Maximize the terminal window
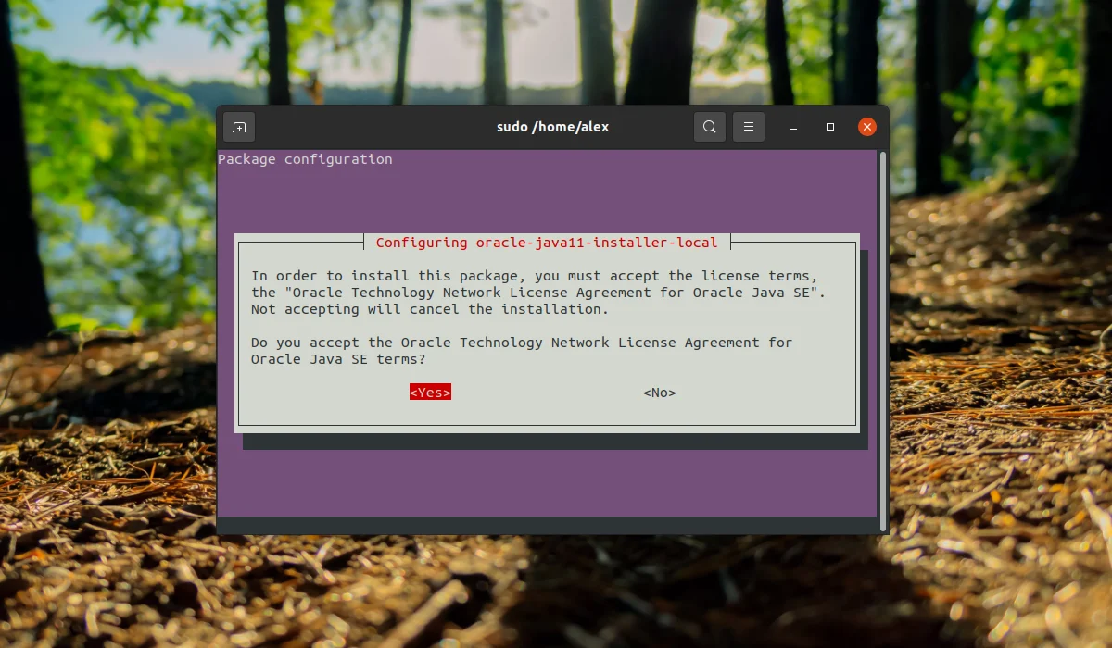This screenshot has height=648, width=1112. click(830, 127)
